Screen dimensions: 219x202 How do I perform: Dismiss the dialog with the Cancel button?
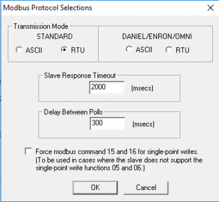tap(146, 188)
